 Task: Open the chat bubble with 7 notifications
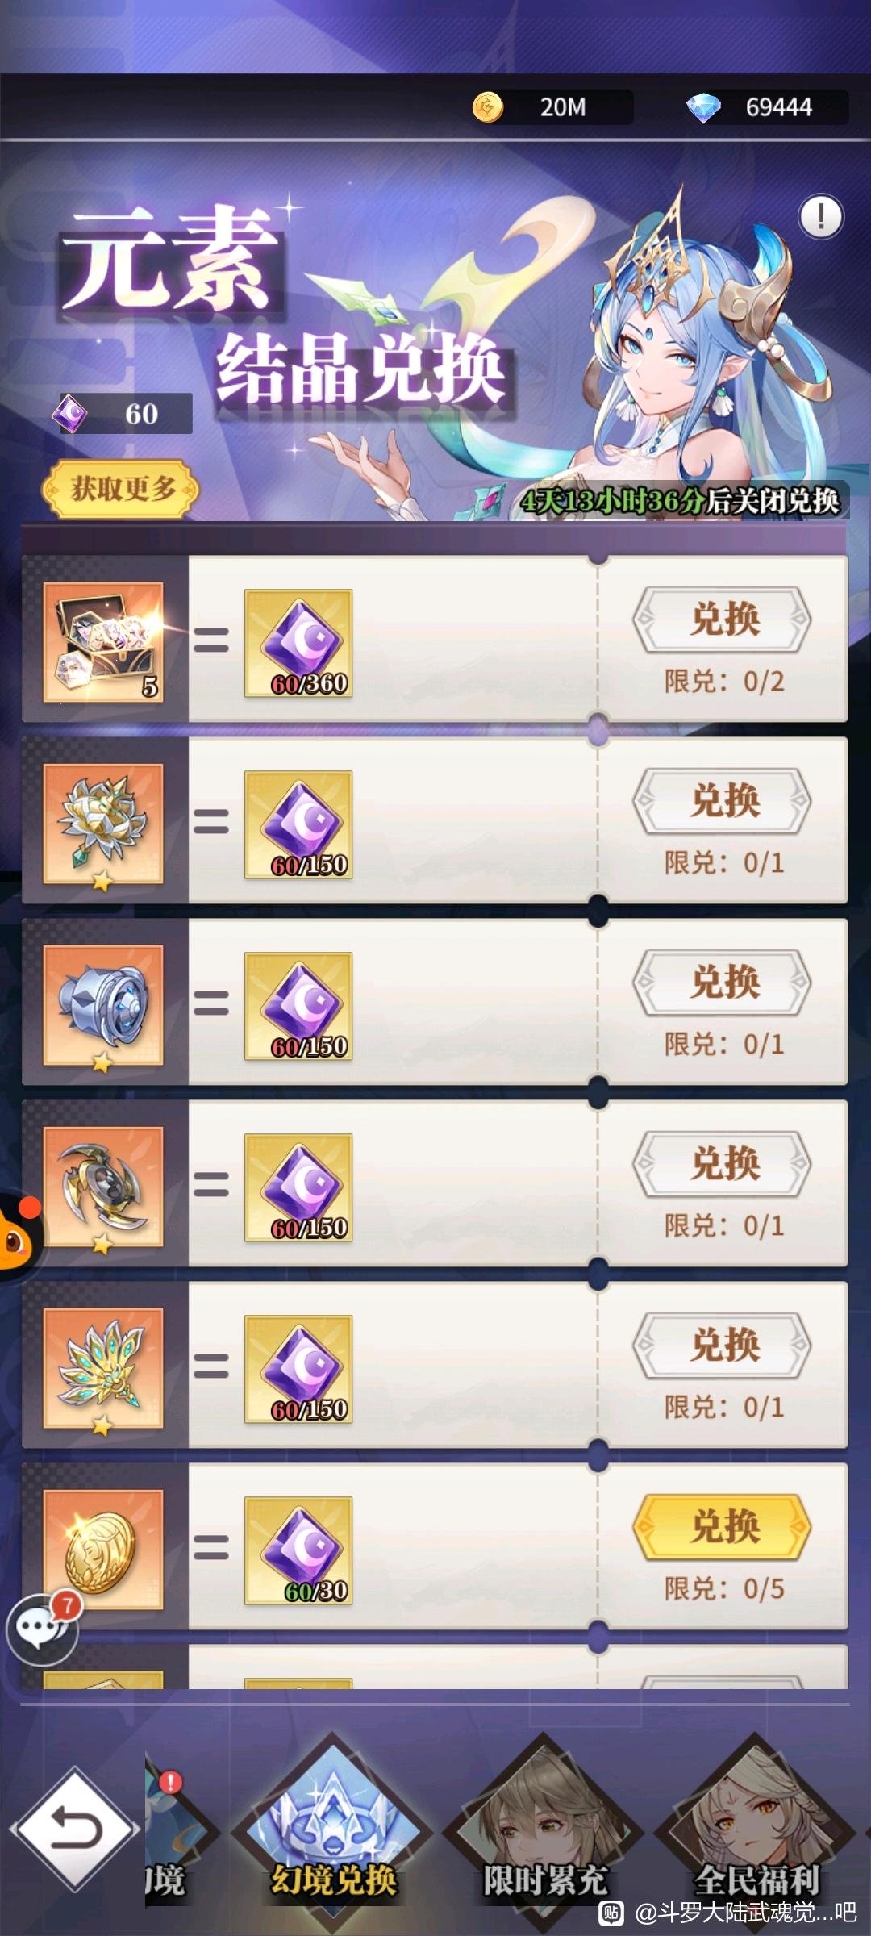click(x=42, y=1628)
